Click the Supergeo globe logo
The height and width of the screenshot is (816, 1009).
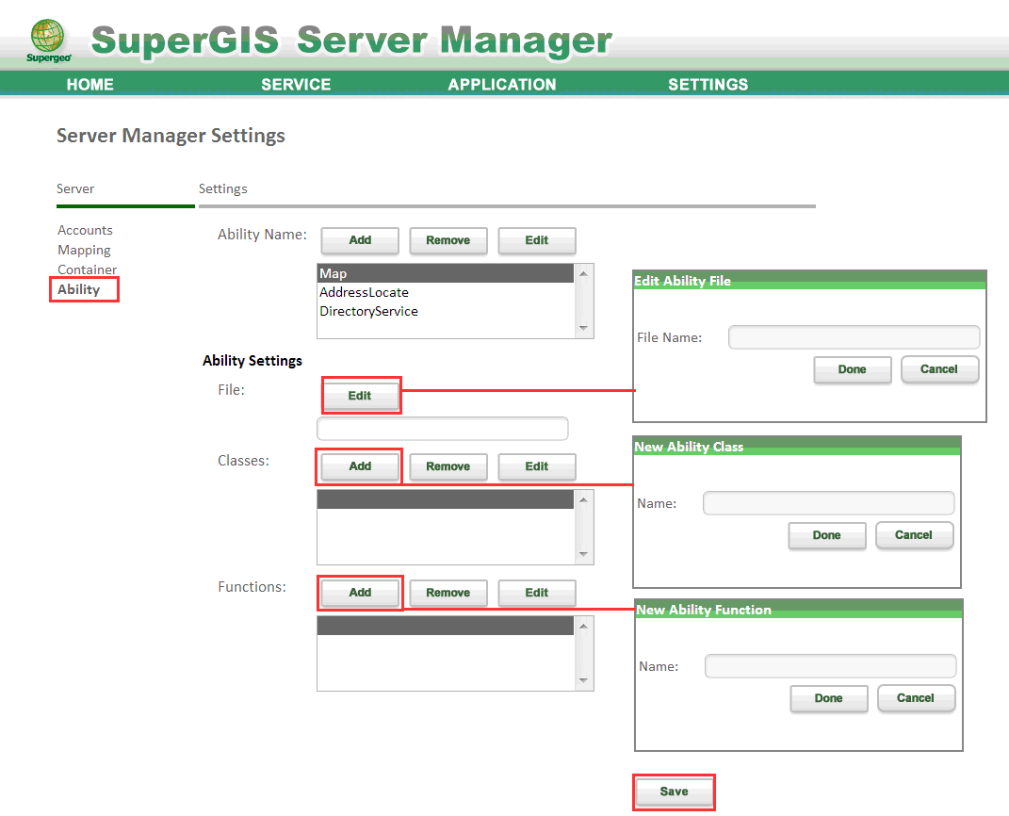(48, 41)
